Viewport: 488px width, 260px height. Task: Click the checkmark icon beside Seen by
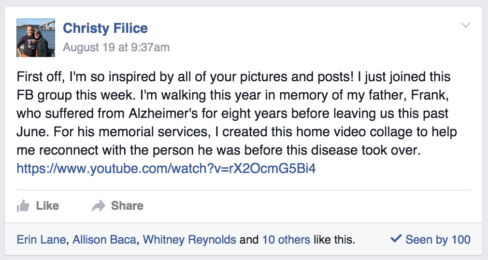pyautogui.click(x=396, y=239)
